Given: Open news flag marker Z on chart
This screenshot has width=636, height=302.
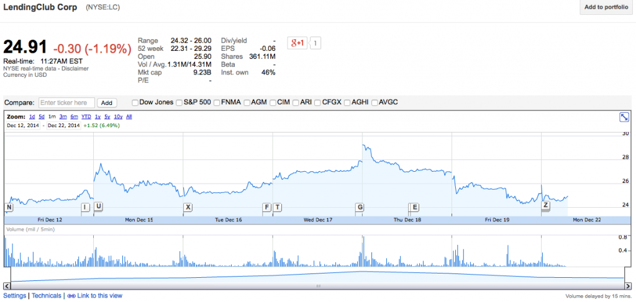Looking at the screenshot, I should 545,205.
